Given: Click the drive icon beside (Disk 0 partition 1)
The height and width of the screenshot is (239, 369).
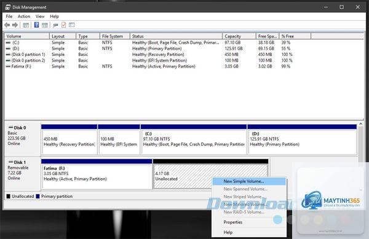Looking at the screenshot, I should pos(8,54).
